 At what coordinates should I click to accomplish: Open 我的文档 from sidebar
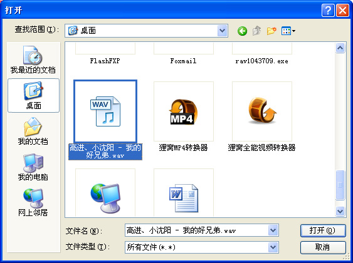click(x=33, y=131)
